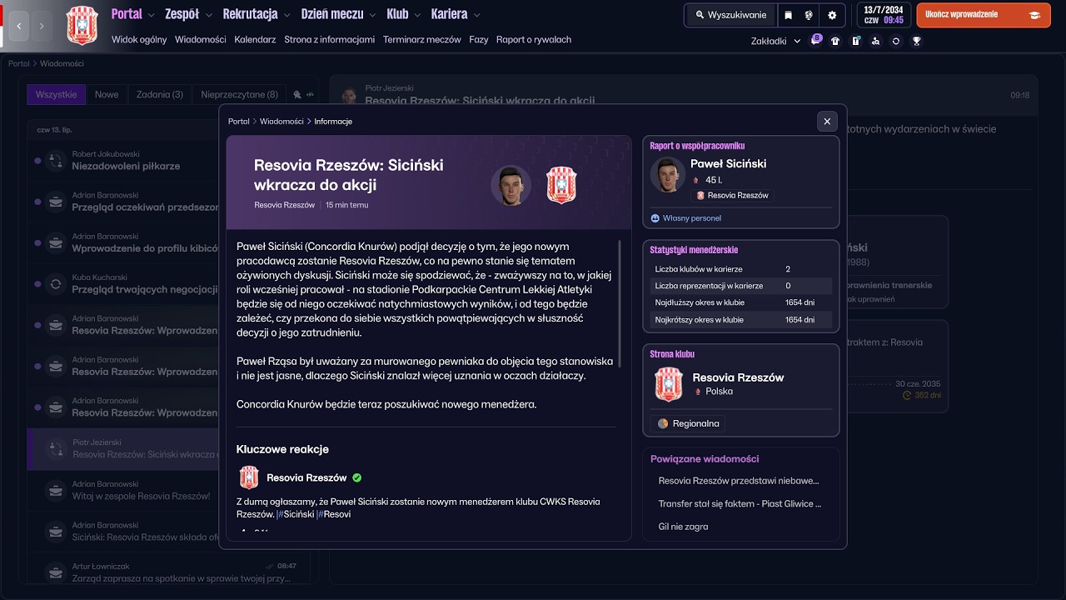The width and height of the screenshot is (1066, 600).
Task: Click the graduation cap icon on Ukończ wprowadzenie
Action: (x=1035, y=15)
